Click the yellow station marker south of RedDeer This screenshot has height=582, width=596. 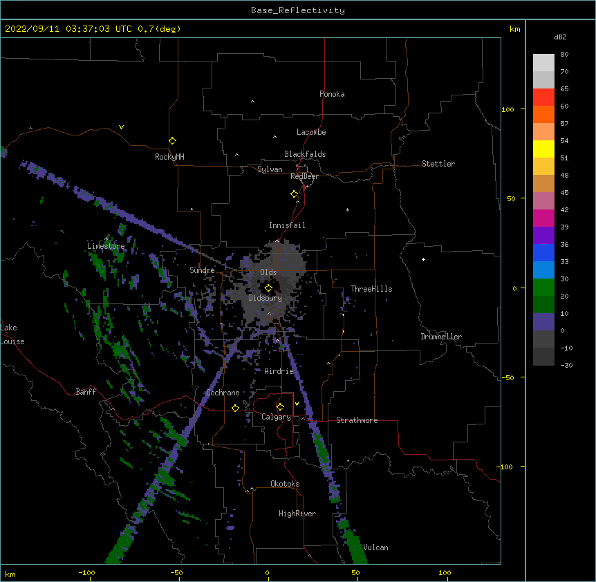point(295,194)
